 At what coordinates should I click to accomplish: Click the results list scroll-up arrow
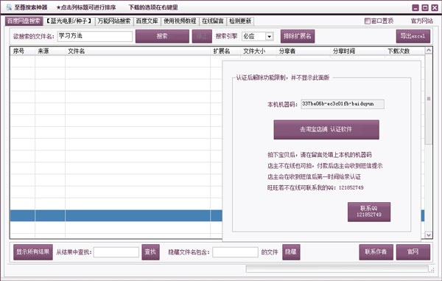coord(429,50)
